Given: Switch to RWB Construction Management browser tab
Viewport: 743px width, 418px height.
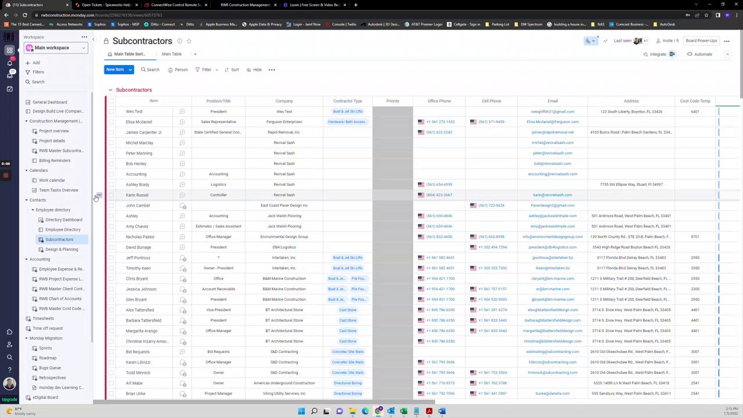Looking at the screenshot, I should click(x=246, y=5).
